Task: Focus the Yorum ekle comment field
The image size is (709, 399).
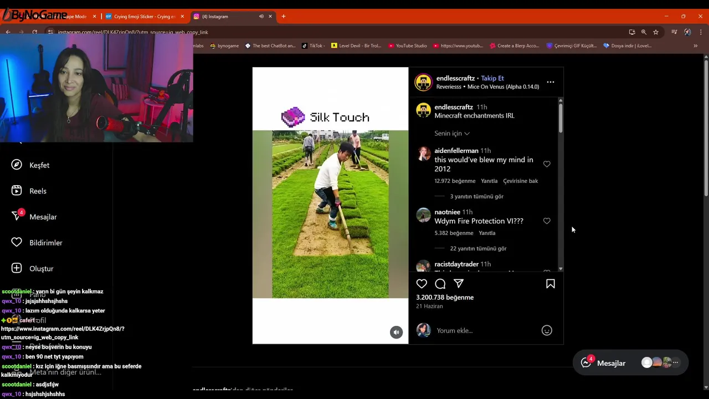Action: [485, 330]
